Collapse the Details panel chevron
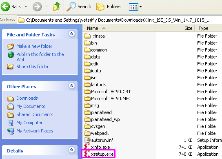Image resolution: width=222 pixels, height=159 pixels. tap(72, 150)
